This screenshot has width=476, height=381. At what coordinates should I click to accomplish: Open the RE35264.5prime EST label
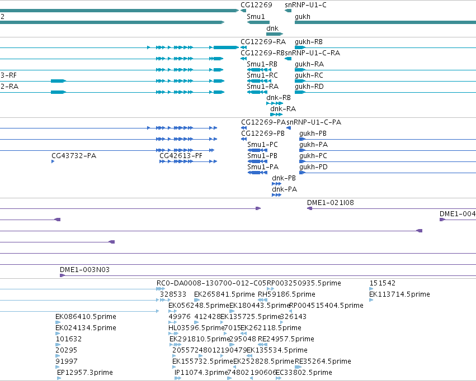[323, 361]
